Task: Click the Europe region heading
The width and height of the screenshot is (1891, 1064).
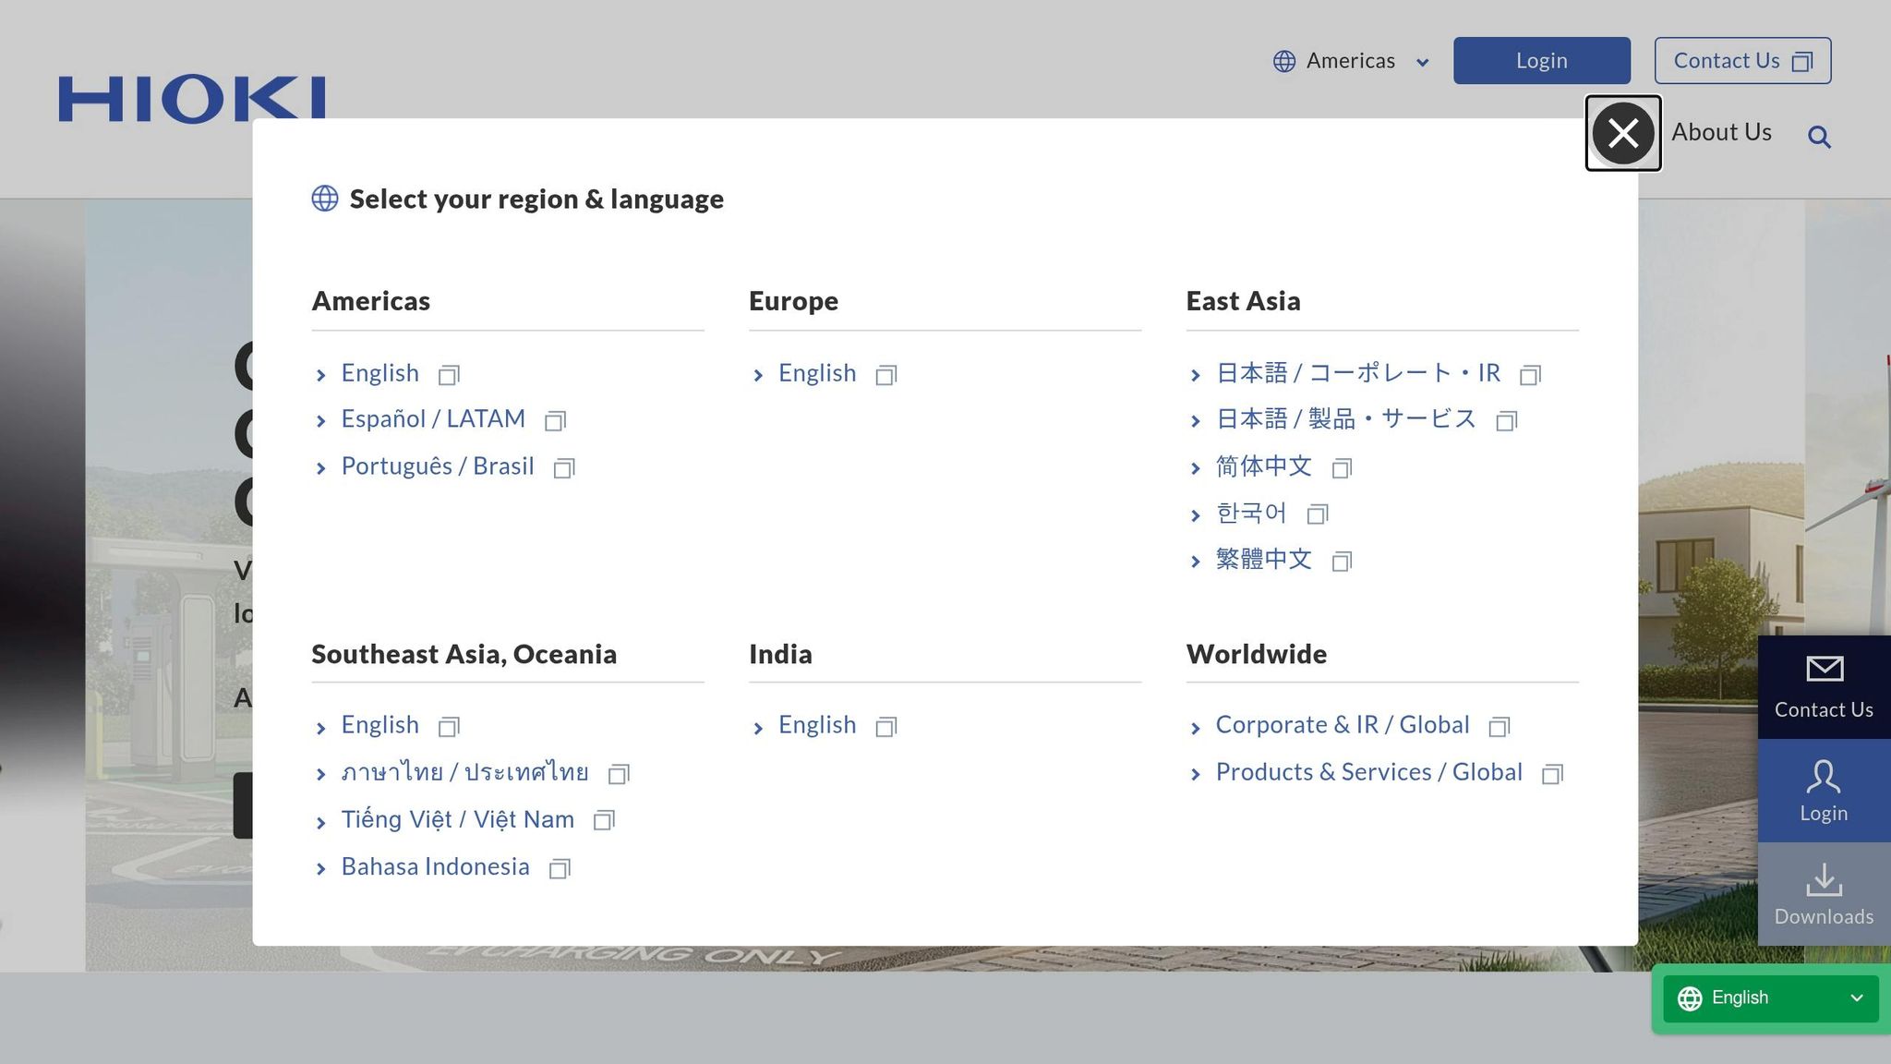Action: coord(793,301)
